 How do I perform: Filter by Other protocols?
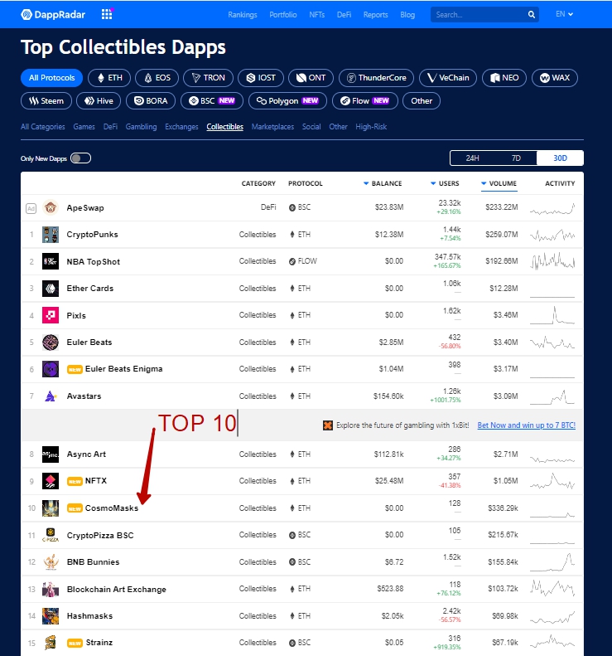click(x=421, y=101)
